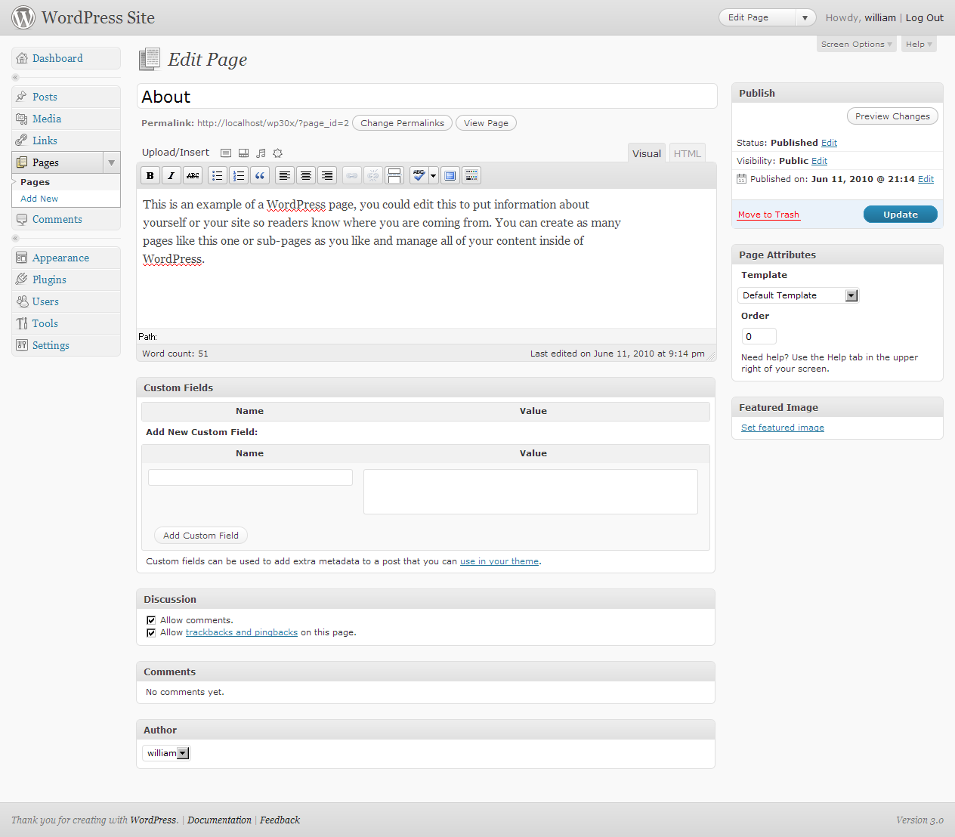Click the Preview Changes button
Viewport: 955px width, 837px height.
pos(893,116)
